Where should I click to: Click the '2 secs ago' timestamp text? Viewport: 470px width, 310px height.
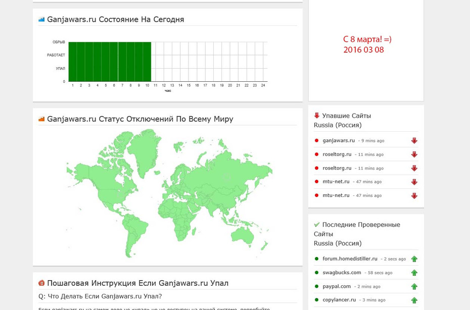(395, 259)
